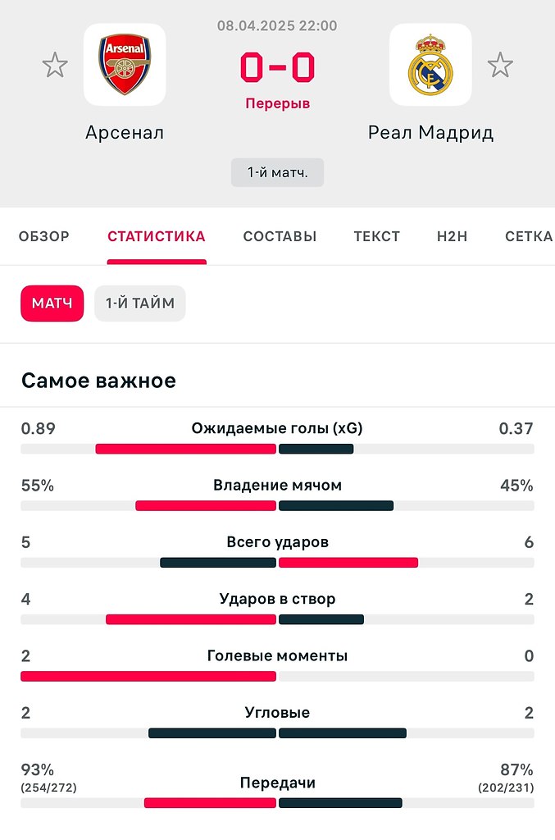Click the Реал Мадрид team name
The height and width of the screenshot is (840, 555).
click(x=430, y=133)
